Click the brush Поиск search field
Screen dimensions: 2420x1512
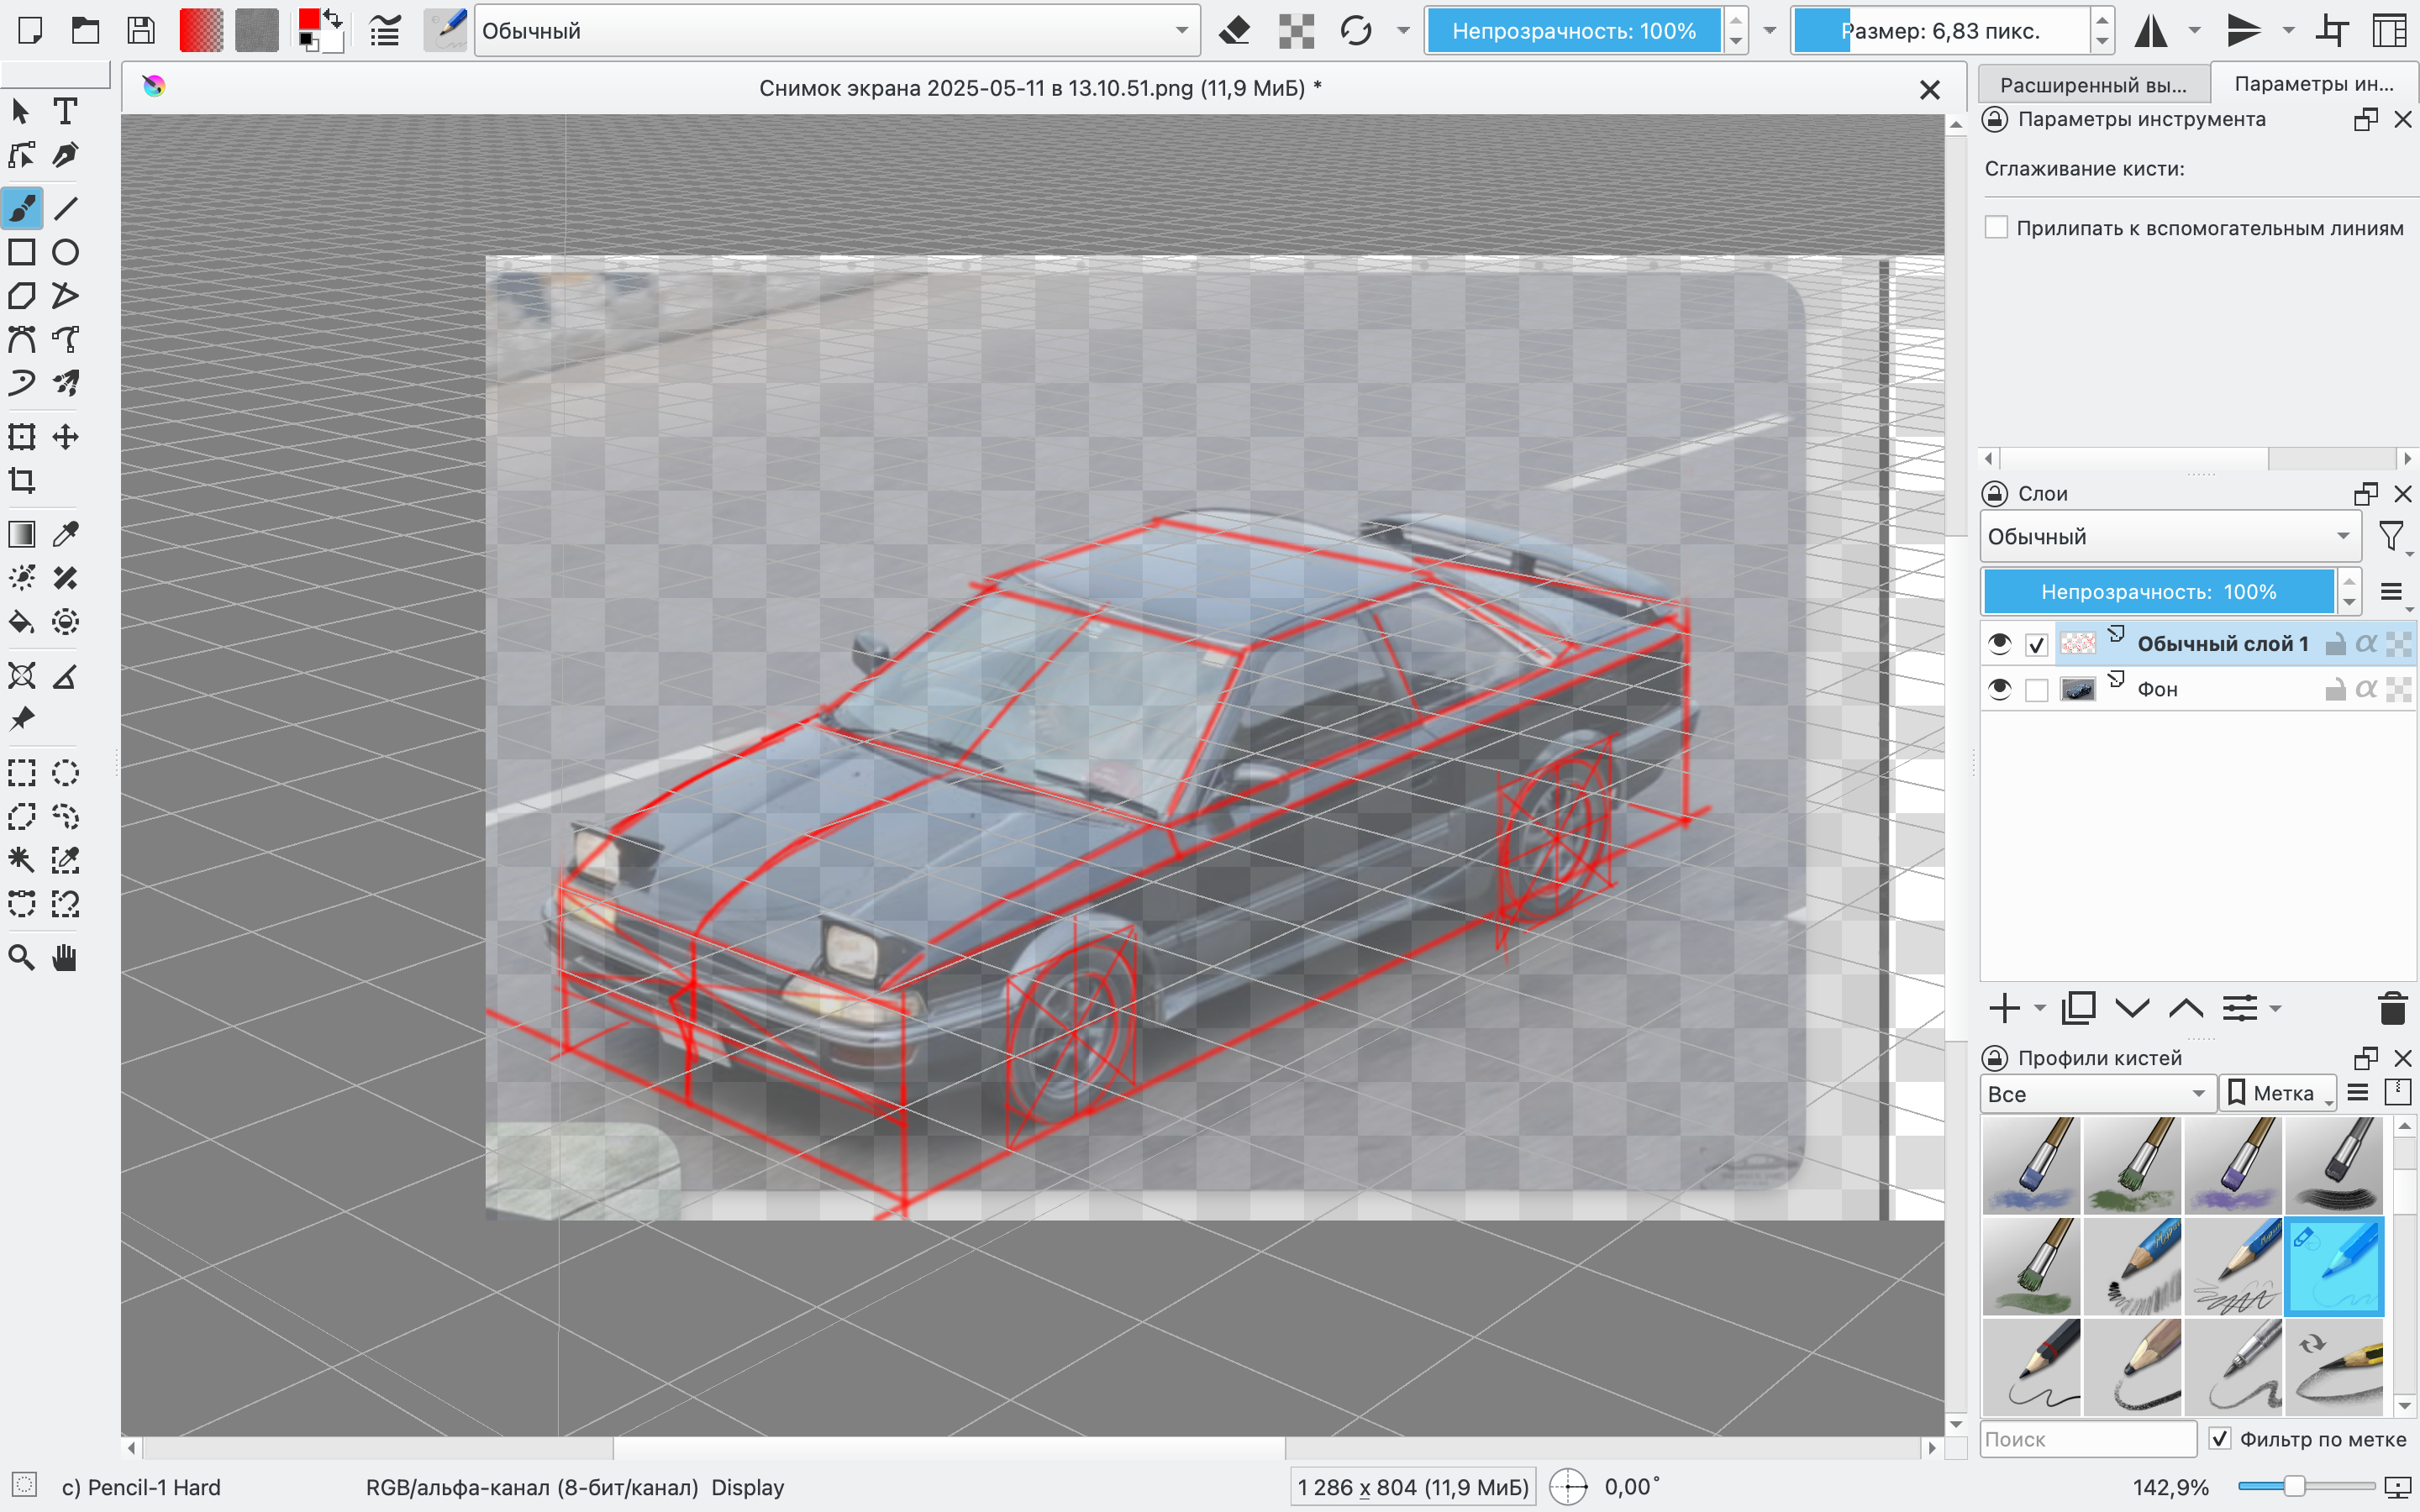[x=2087, y=1439]
